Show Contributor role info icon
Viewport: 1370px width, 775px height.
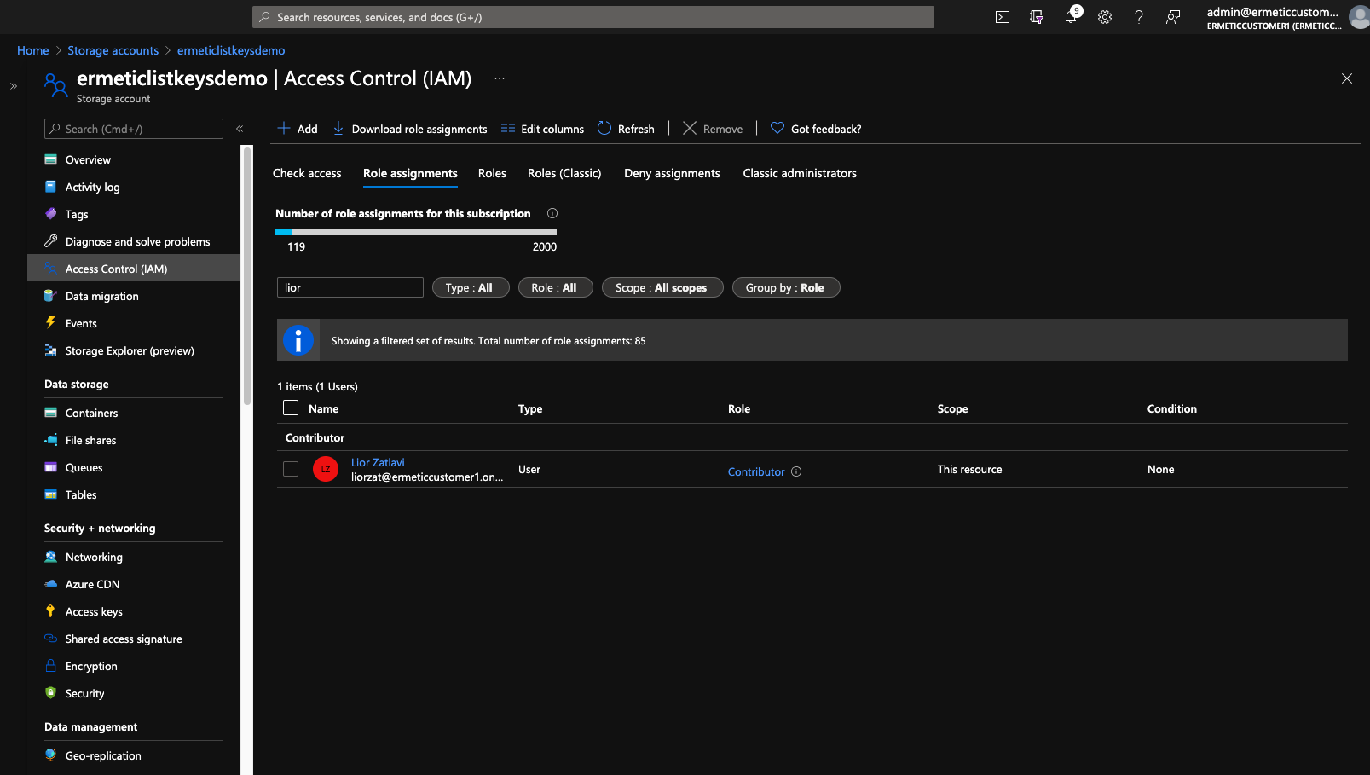[796, 471]
